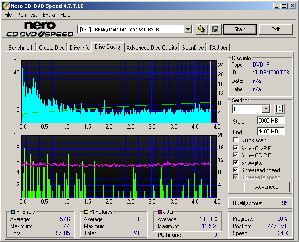Screen dimensions: 299x242
Task: Switch to the Disc Info tab
Action: pyautogui.click(x=80, y=47)
